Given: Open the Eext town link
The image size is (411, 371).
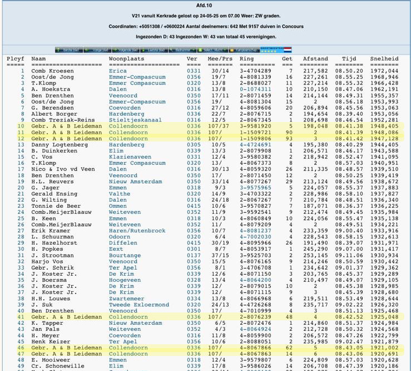Looking at the screenshot, I should point(116,249).
